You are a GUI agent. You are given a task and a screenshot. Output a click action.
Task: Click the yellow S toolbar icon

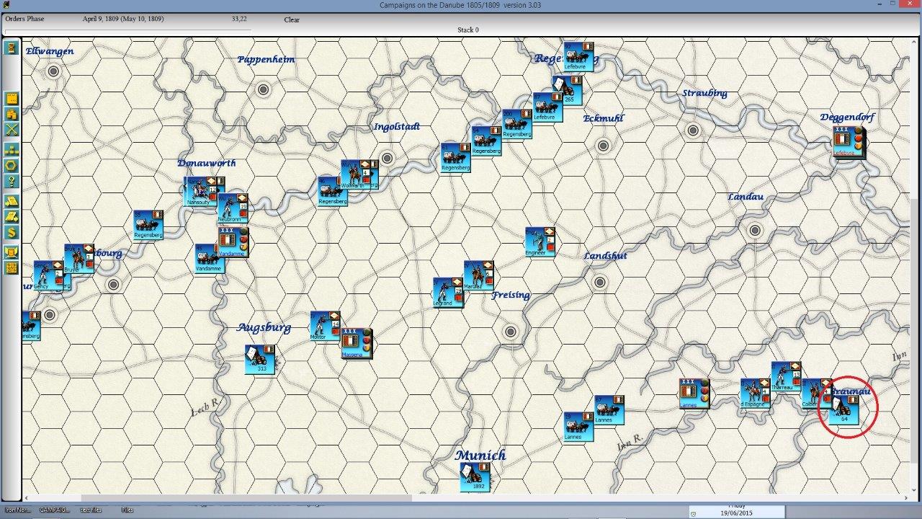click(11, 232)
